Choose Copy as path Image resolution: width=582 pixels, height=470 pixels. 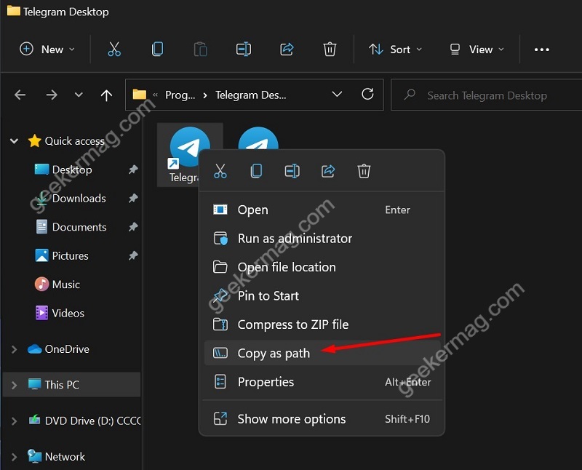click(322, 353)
